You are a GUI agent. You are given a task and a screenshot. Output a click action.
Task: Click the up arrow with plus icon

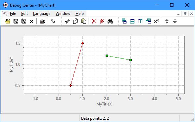coord(167,21)
